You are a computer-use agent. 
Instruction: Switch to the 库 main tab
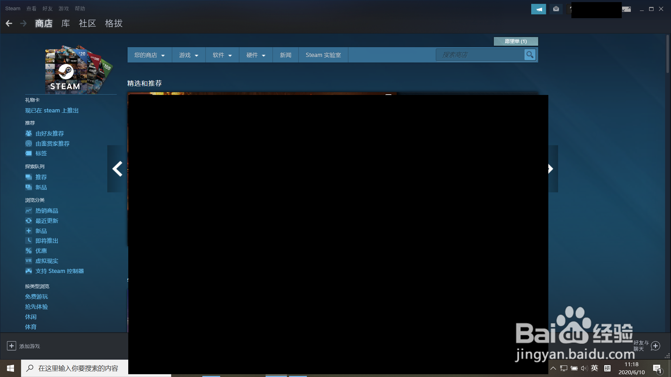point(66,23)
